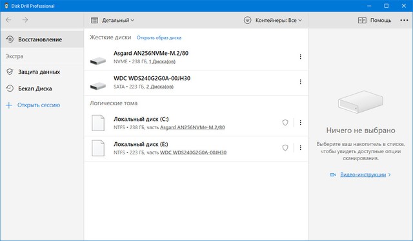413x241 pixels.
Task: Click Открыть сессию link
Action: click(x=39, y=105)
